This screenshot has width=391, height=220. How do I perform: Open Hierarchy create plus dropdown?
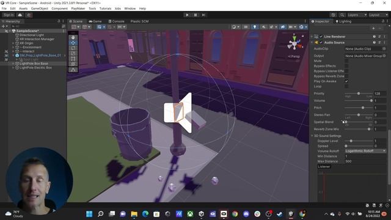click(x=4, y=26)
